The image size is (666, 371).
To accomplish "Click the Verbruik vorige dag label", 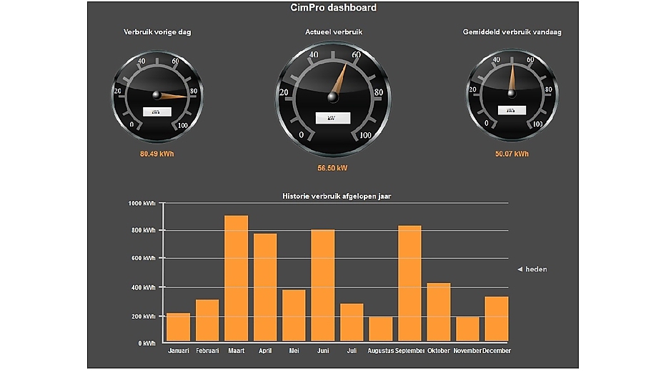I will coord(157,32).
